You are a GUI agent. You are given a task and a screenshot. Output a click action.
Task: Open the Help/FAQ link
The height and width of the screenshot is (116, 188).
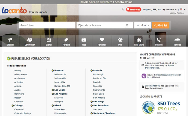pos(147,9)
